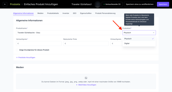Click the plus icon before Preisliste hinzufügen
The image size is (172, 92).
pos(17,58)
